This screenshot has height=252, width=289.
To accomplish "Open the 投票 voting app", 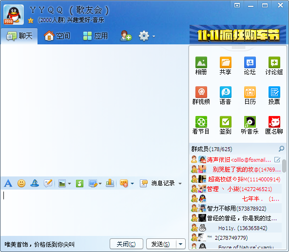I will click(274, 96).
